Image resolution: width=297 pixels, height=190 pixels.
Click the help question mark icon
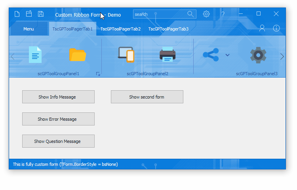point(223,14)
